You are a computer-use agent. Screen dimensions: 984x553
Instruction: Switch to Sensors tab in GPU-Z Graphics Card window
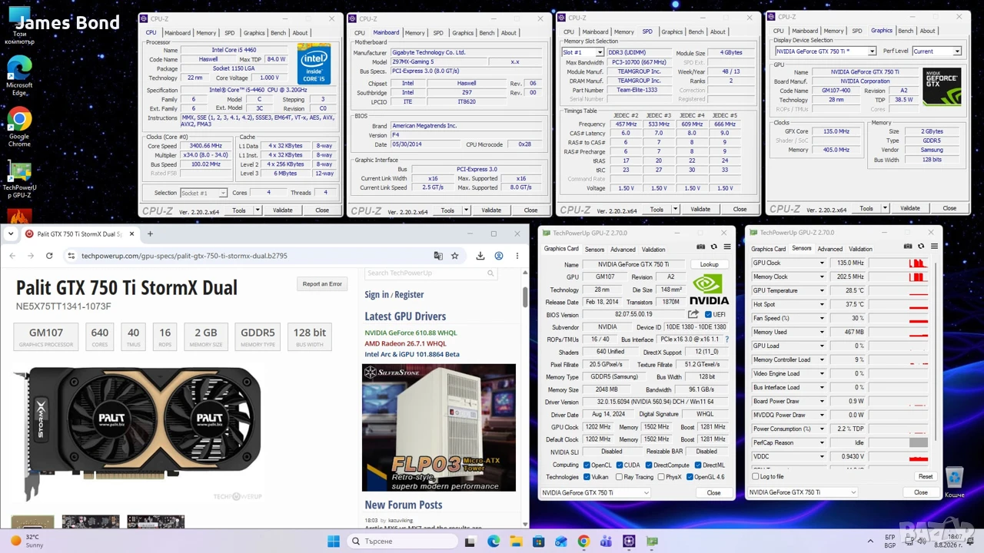(594, 249)
